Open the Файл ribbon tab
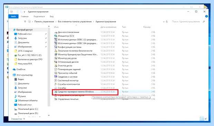Image resolution: width=214 pixels, height=126 pixels. pyautogui.click(x=13, y=16)
